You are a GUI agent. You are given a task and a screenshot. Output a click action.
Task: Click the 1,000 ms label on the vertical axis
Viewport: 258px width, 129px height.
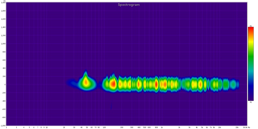point(3,44)
